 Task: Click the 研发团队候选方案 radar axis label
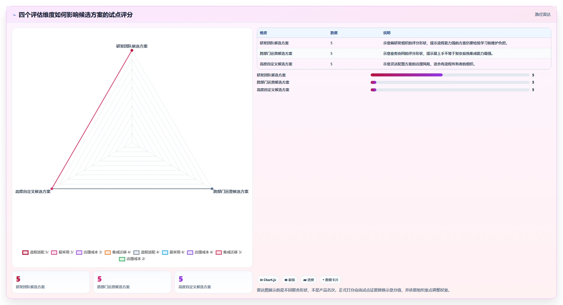[x=132, y=46]
